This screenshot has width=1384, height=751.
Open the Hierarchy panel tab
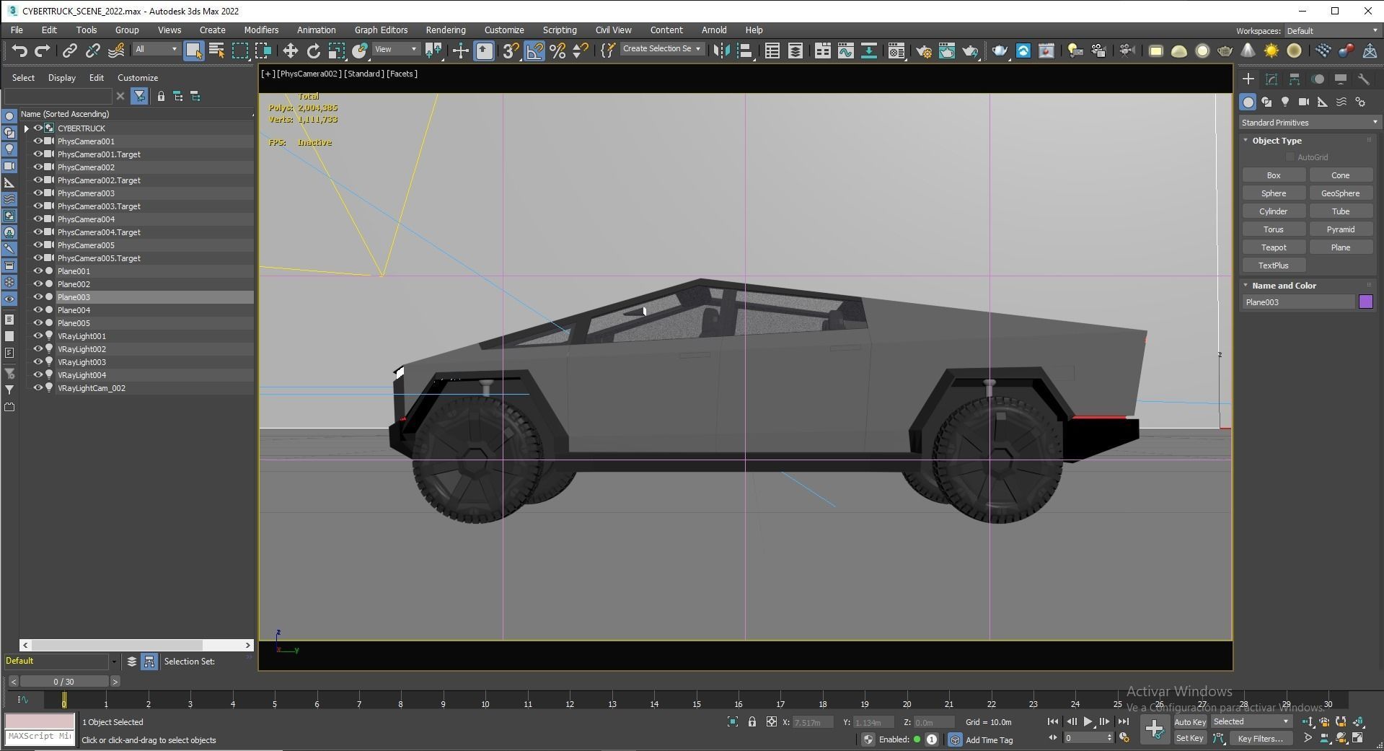point(1295,79)
